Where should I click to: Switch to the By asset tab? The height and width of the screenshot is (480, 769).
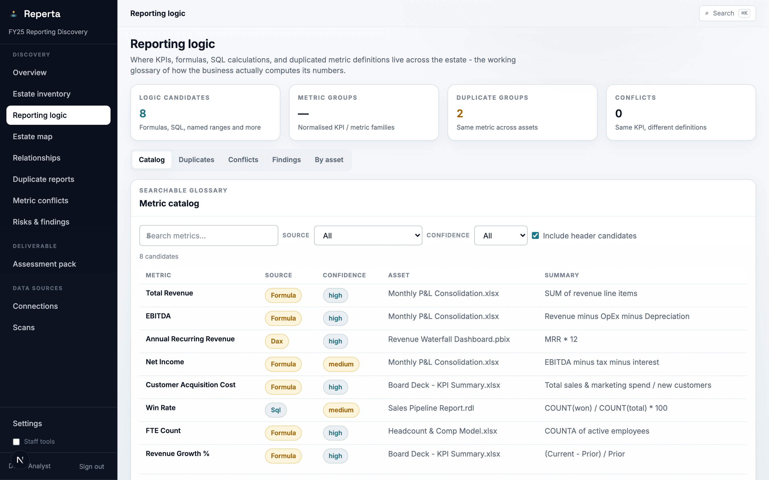pos(329,160)
